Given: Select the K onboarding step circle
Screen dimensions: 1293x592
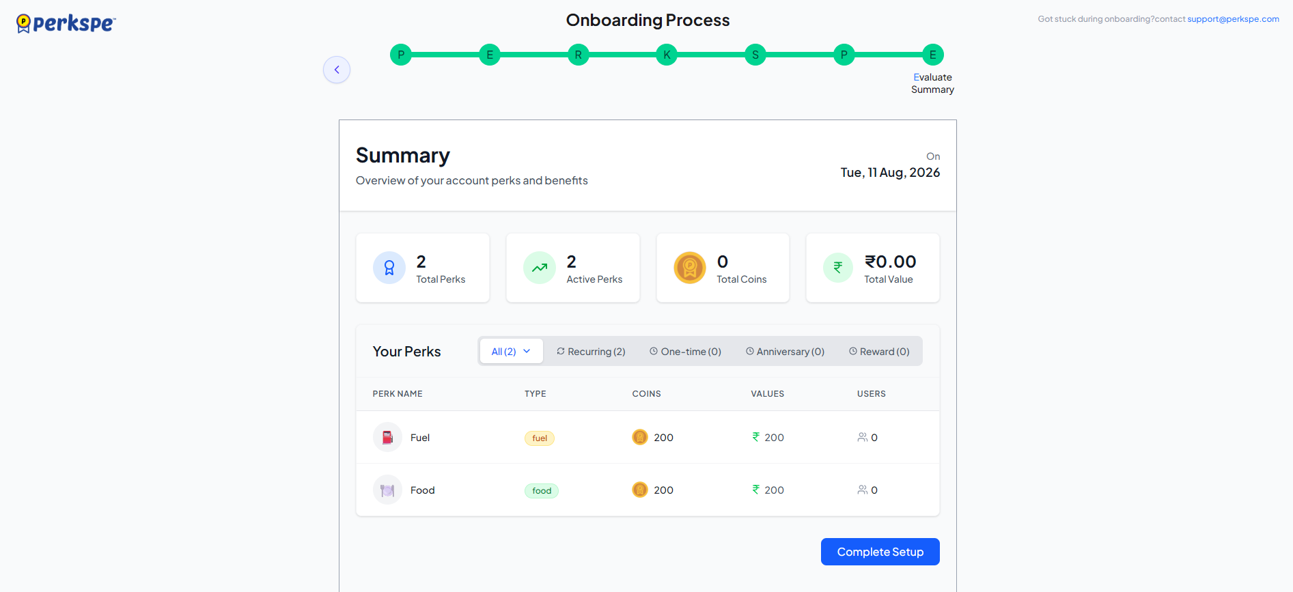Looking at the screenshot, I should pos(667,55).
